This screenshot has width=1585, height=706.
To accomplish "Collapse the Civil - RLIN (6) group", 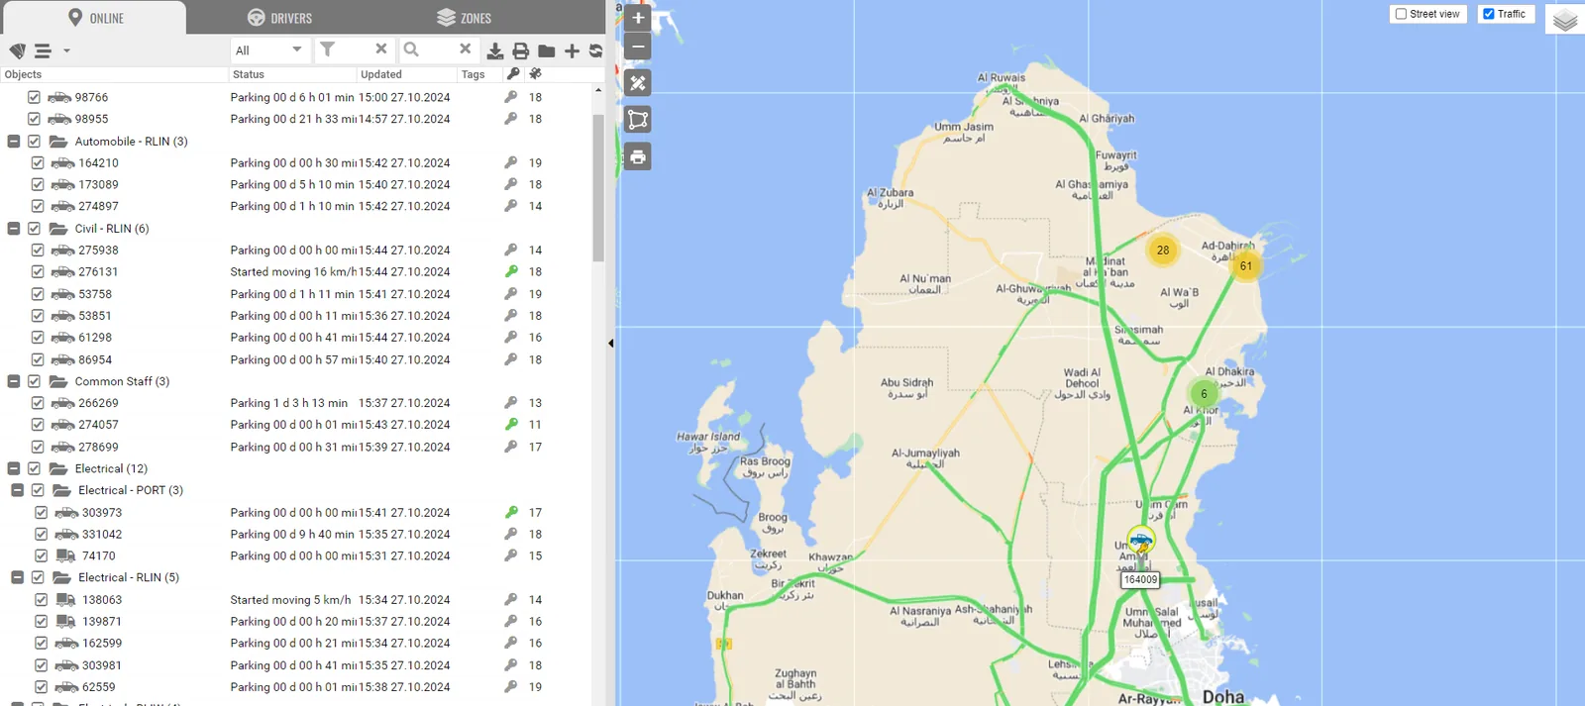I will (14, 229).
